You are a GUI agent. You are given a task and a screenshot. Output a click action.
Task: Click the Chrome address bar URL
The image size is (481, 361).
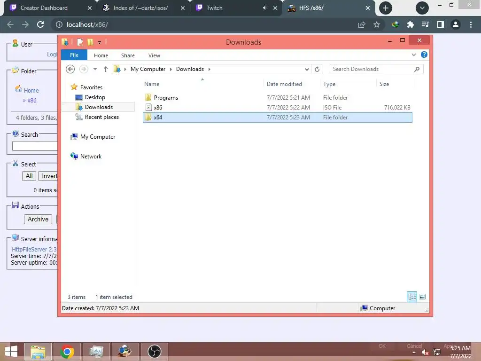point(87,24)
